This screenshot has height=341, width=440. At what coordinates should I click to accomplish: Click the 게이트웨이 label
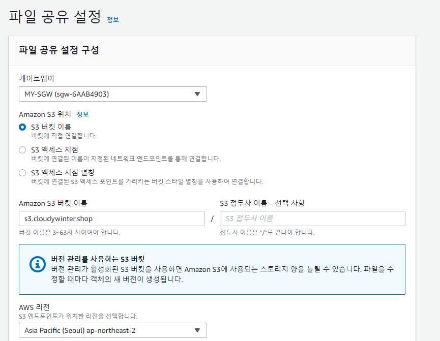(x=37, y=78)
